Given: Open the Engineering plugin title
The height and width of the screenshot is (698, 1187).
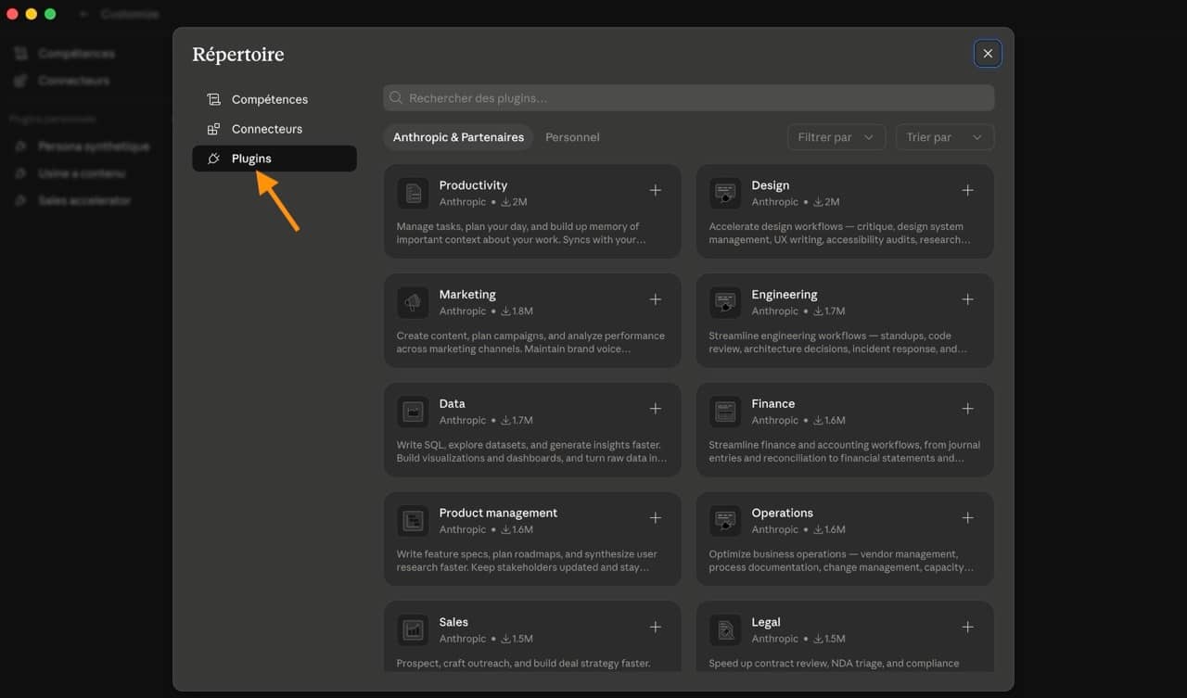Looking at the screenshot, I should pos(785,295).
